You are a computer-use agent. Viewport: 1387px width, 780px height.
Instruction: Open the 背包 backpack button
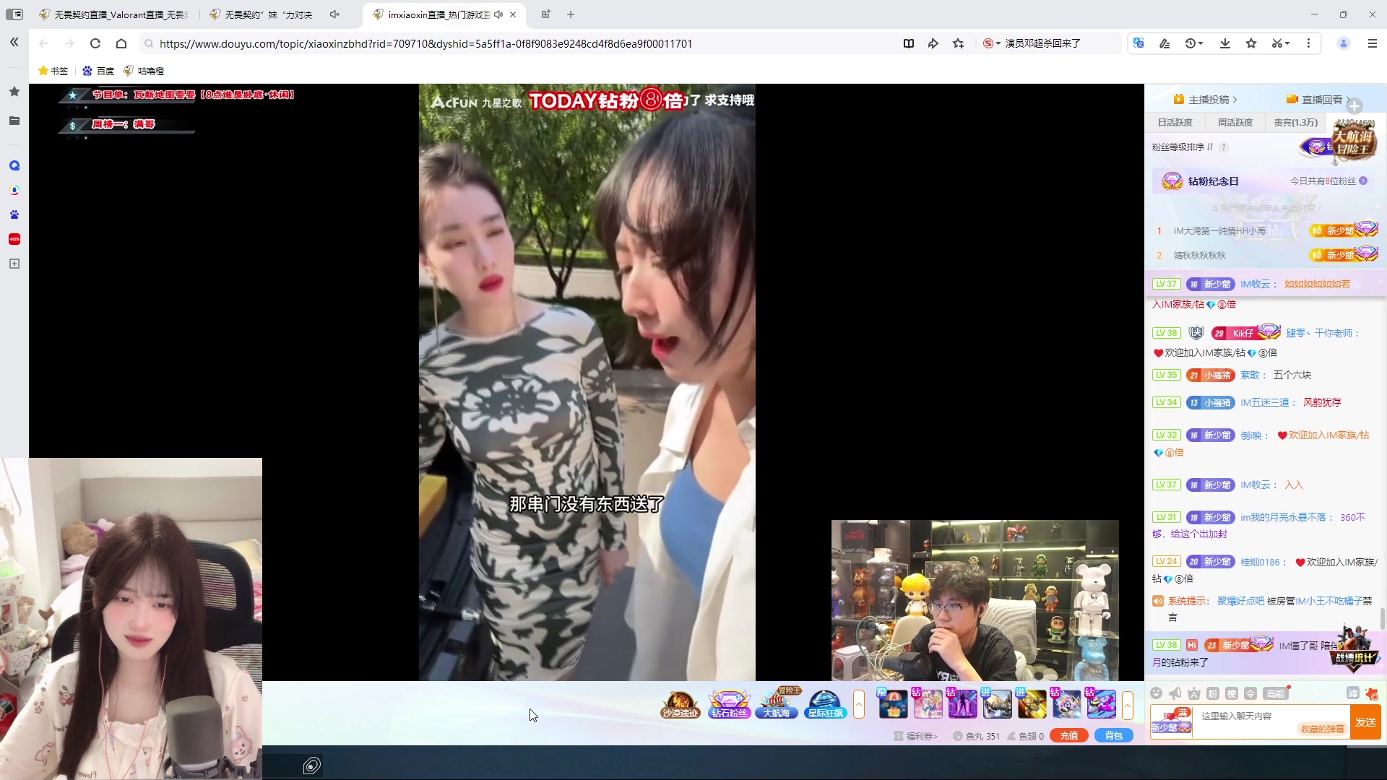[x=1114, y=736]
